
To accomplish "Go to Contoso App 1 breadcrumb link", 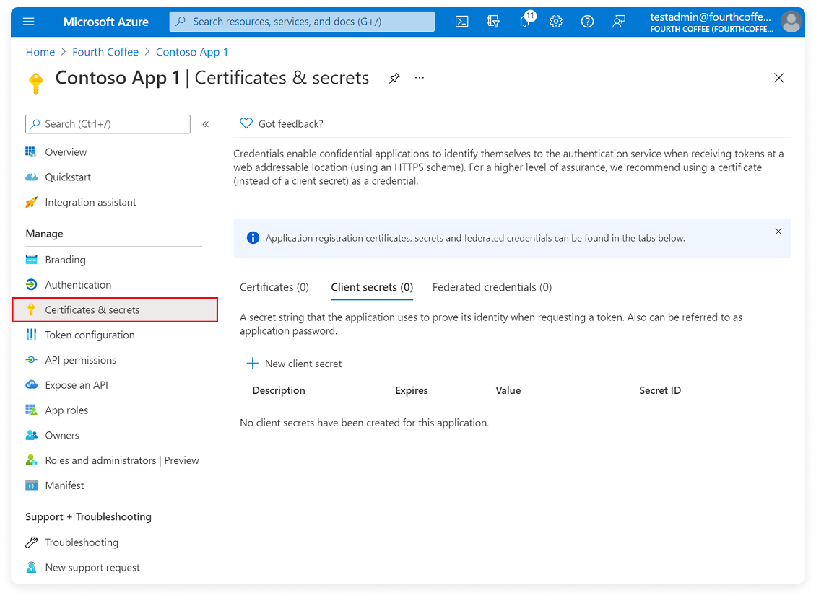I will (x=192, y=52).
